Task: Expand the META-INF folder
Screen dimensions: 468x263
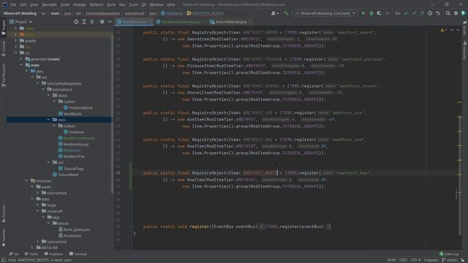Action: 32,248
